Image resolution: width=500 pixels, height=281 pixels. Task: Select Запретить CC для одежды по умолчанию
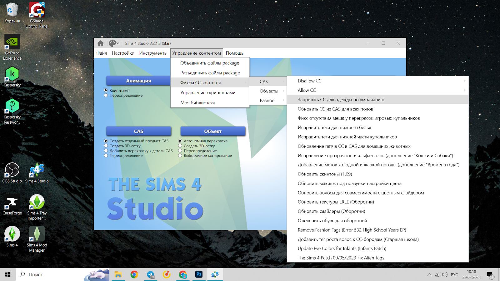click(377, 100)
